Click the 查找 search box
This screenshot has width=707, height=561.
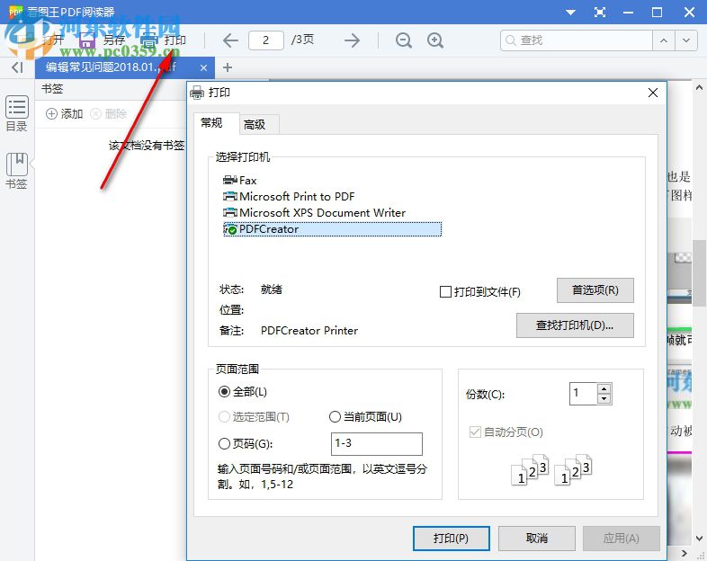coord(577,40)
